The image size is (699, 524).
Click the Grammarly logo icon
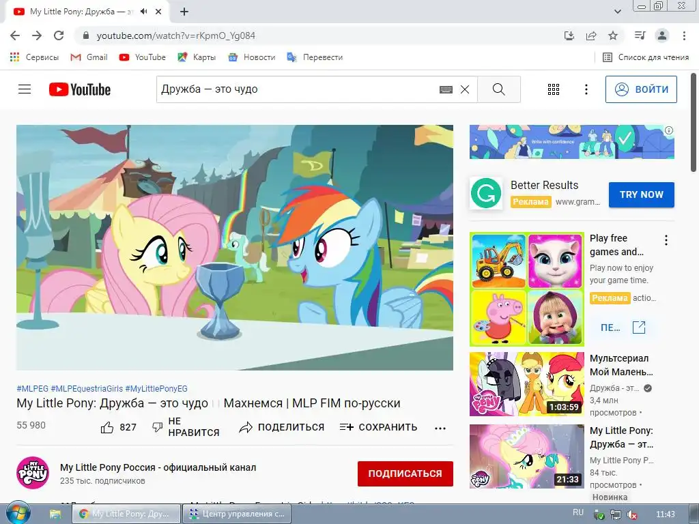point(486,193)
